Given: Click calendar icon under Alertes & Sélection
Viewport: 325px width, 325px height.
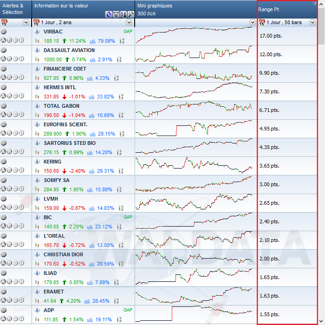Looking at the screenshot, I should [4, 23].
